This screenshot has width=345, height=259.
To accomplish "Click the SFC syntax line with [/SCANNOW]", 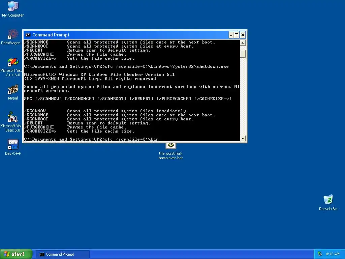I will pos(128,99).
